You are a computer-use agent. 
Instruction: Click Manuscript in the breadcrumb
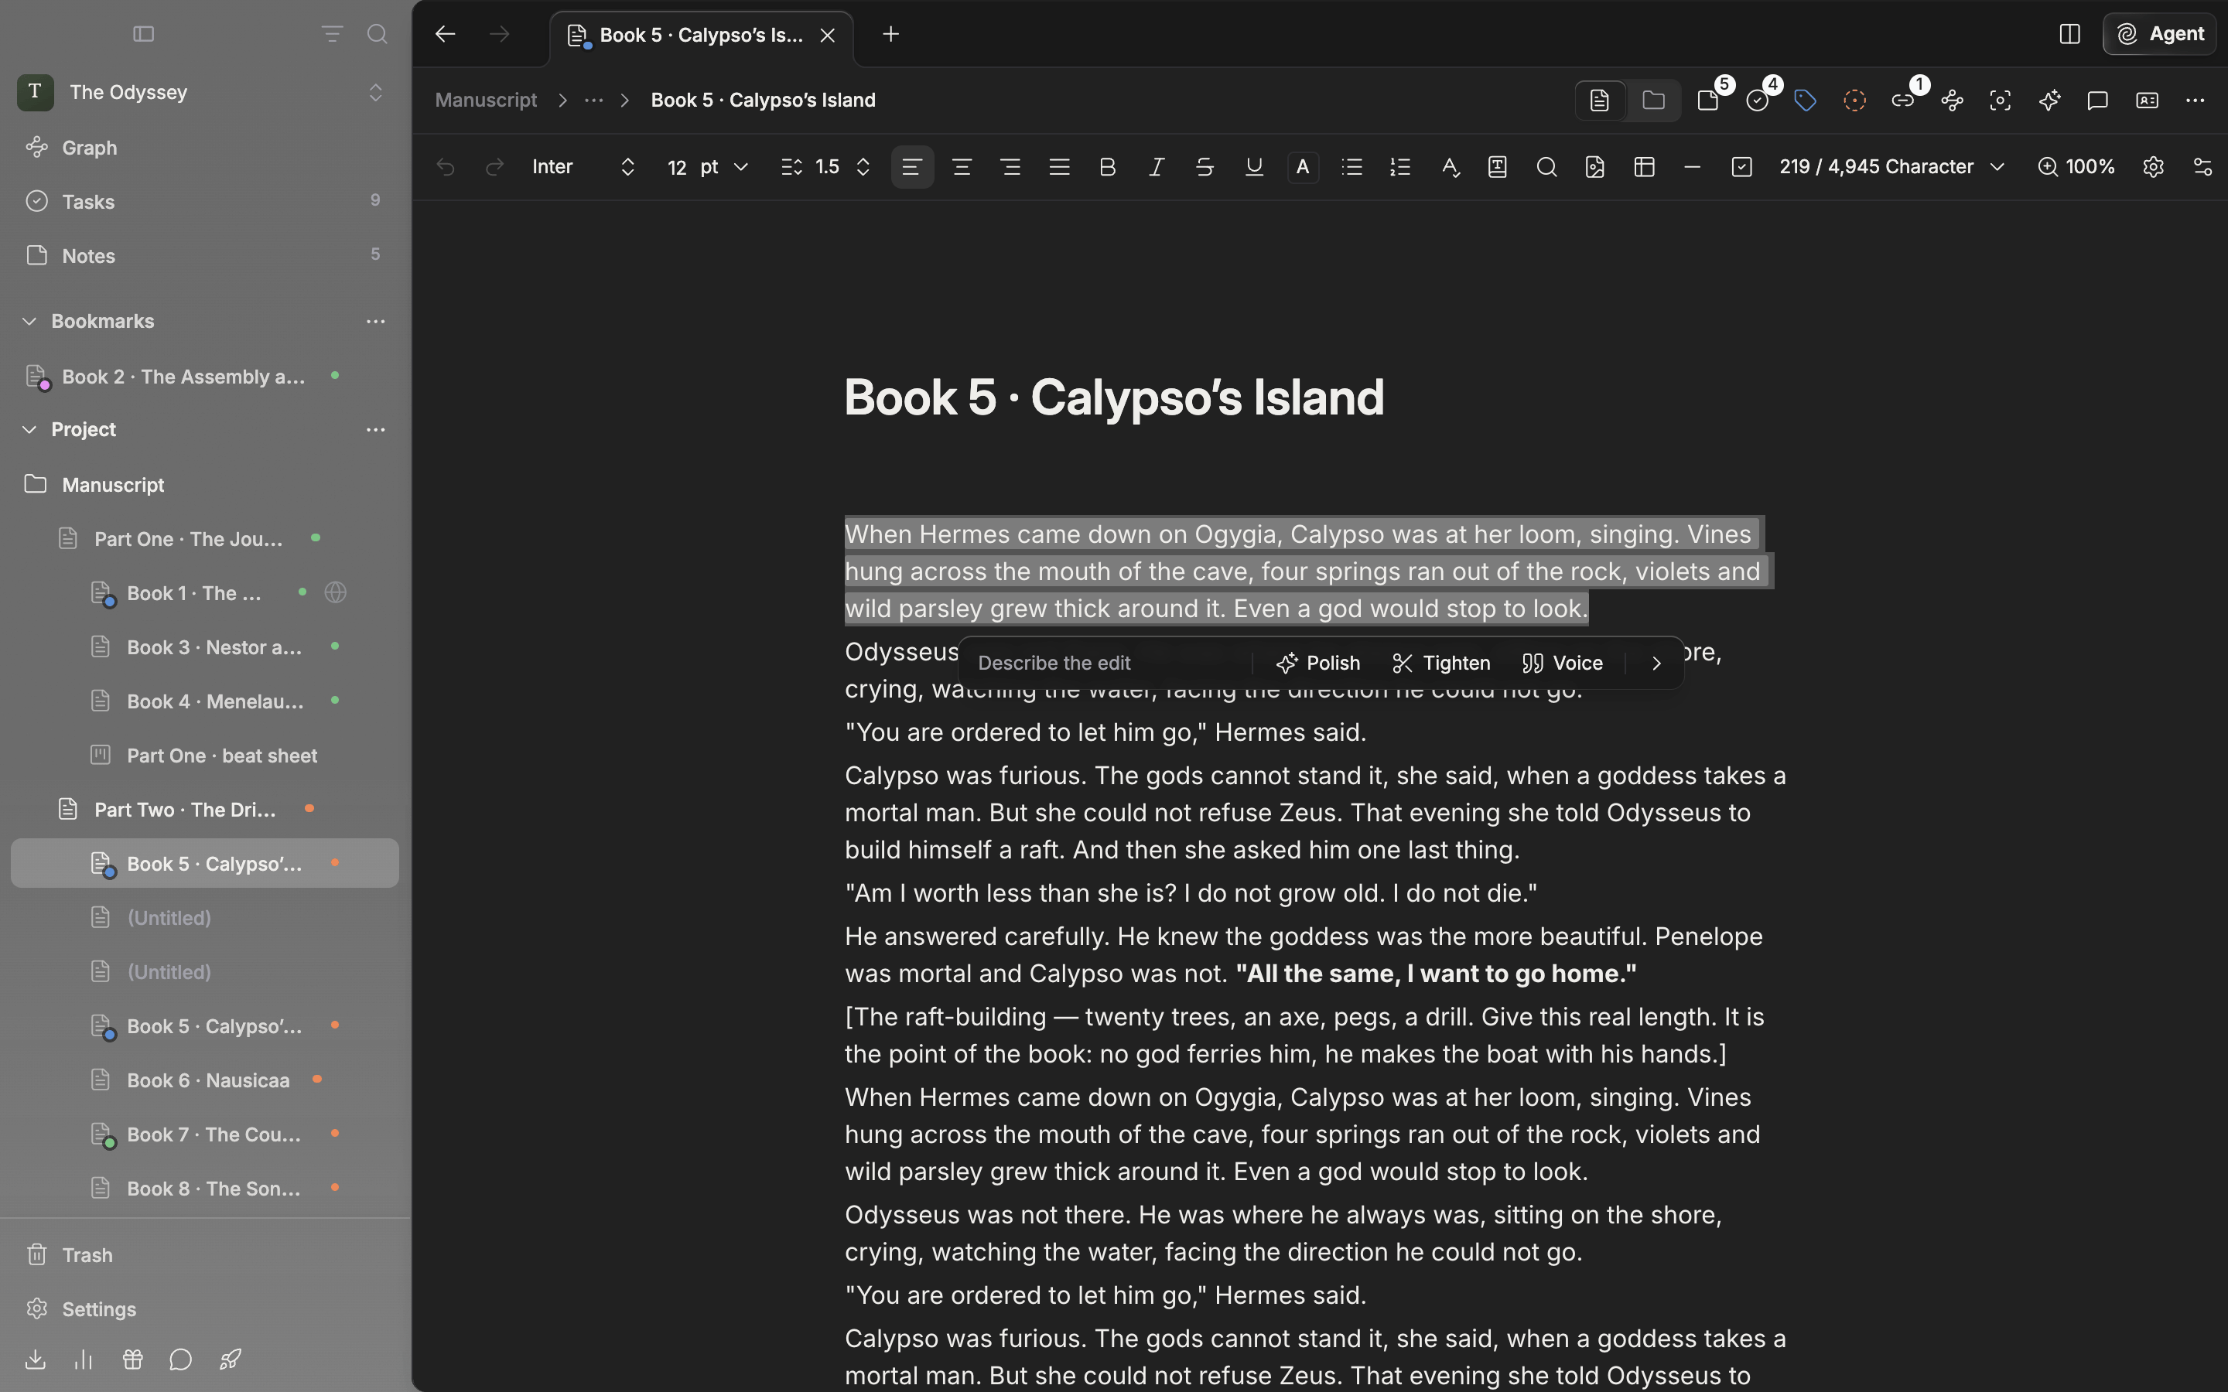click(x=486, y=101)
